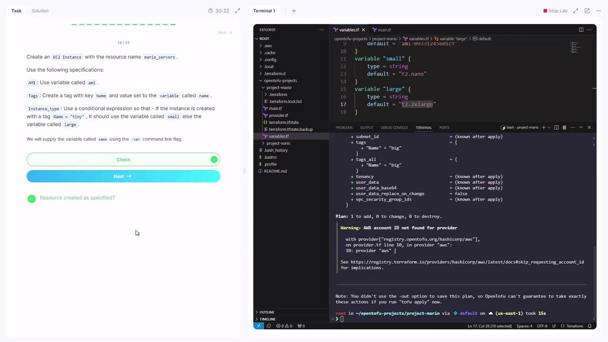Image resolution: width=608 pixels, height=342 pixels.
Task: Close the variables.tf editor tab
Action: click(x=363, y=30)
